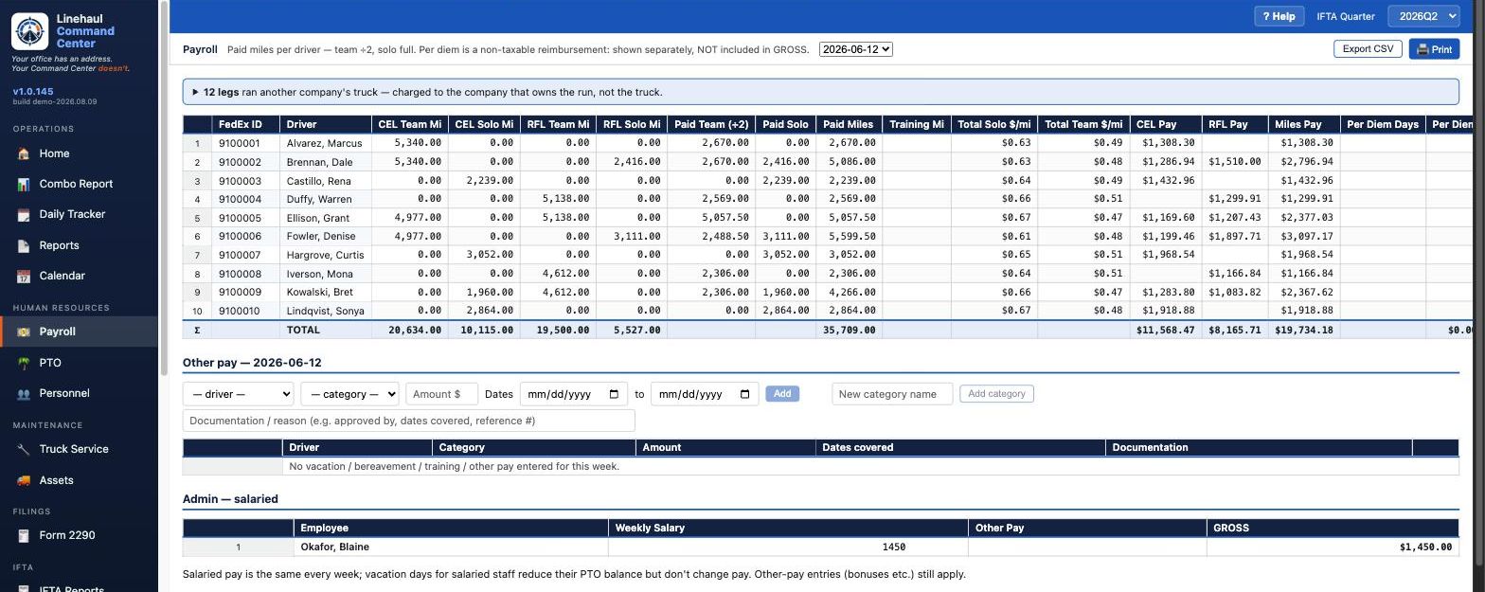Image resolution: width=1485 pixels, height=592 pixels.
Task: Click the PTO palm tree icon
Action: click(x=24, y=363)
